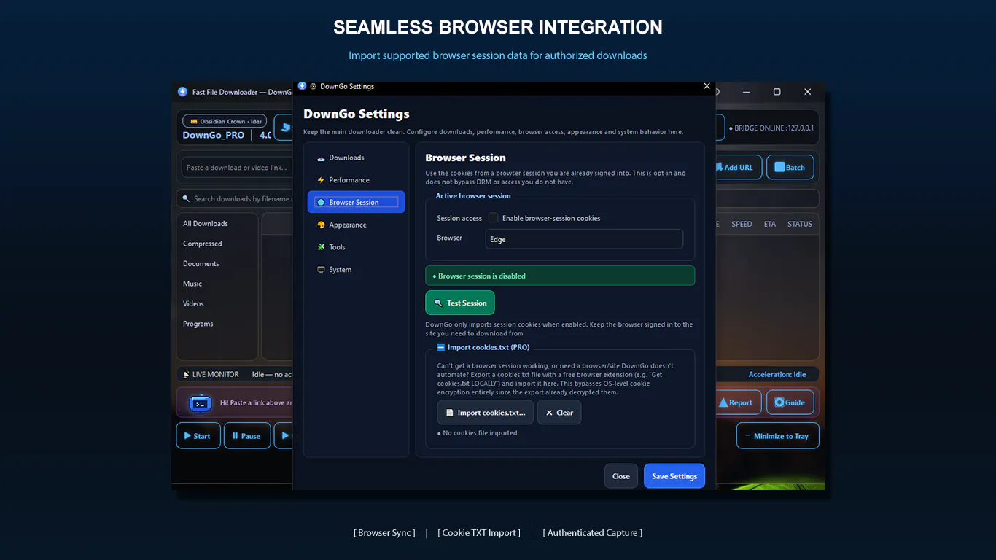Pause downloads in the main window
The height and width of the screenshot is (560, 996).
247,436
